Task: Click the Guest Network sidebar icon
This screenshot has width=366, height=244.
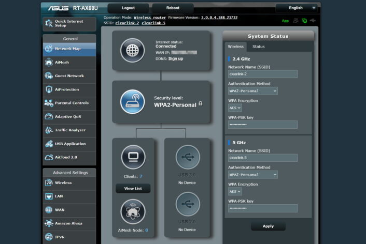Action: click(49, 75)
